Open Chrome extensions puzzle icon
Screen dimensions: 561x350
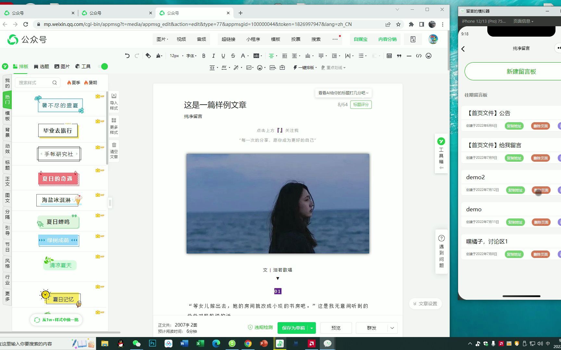coord(411,24)
